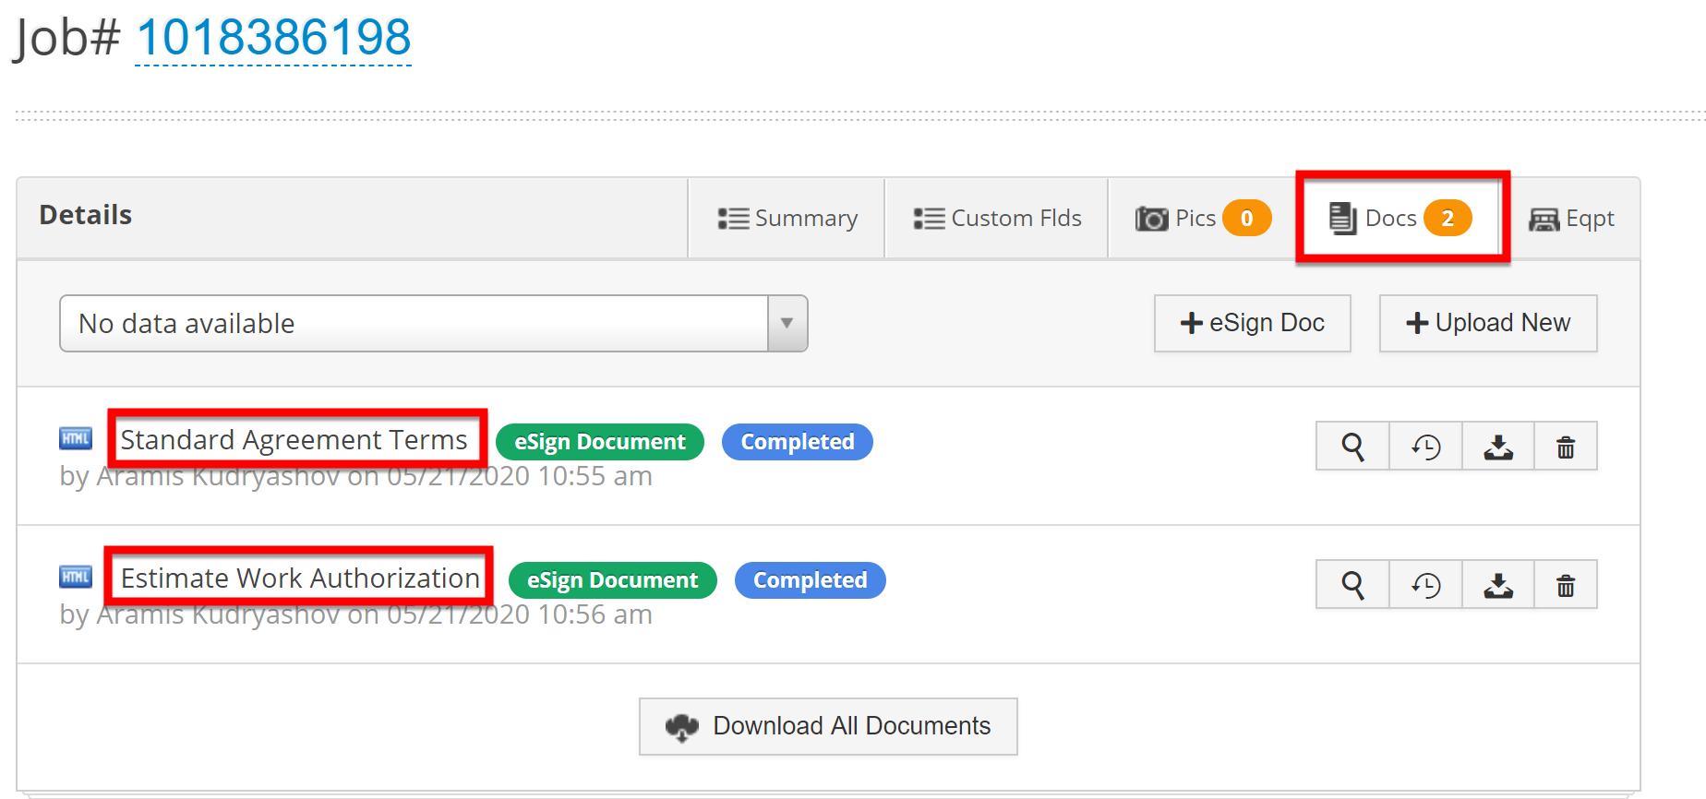This screenshot has width=1706, height=799.
Task: View history of Standard Agreement Terms
Action: point(1425,447)
